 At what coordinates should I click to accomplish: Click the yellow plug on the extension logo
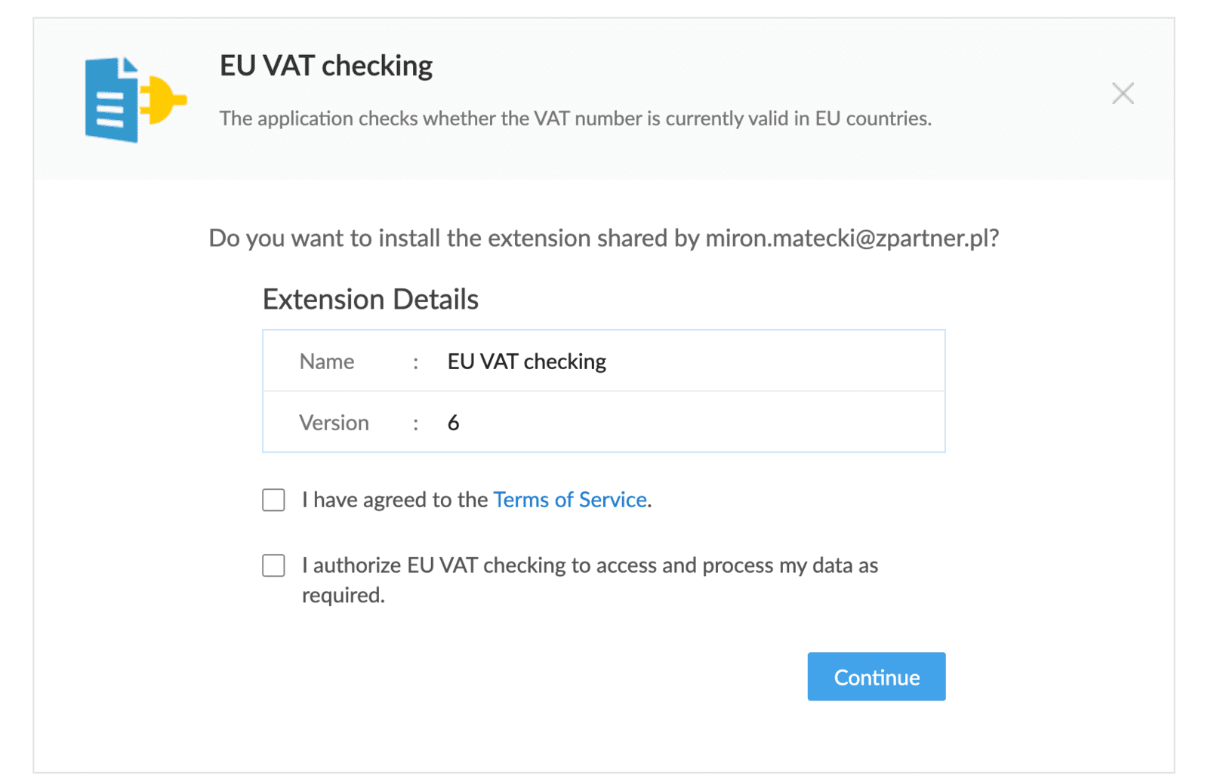point(165,100)
